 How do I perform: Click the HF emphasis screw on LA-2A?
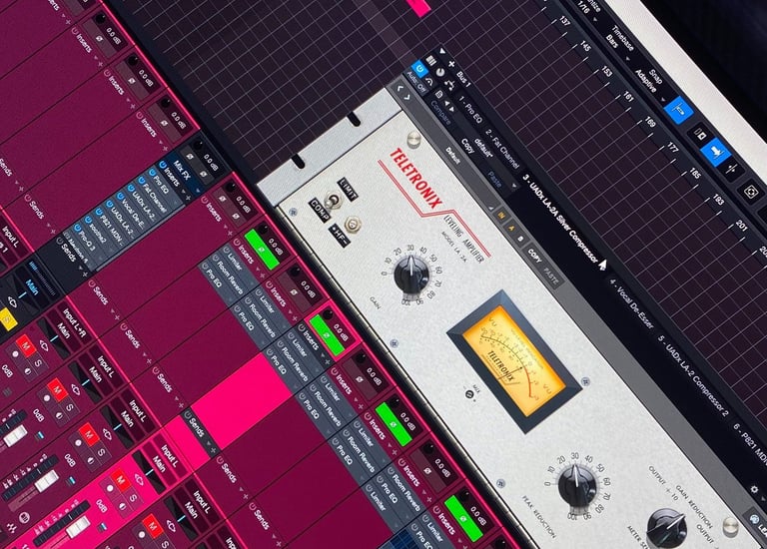(352, 225)
